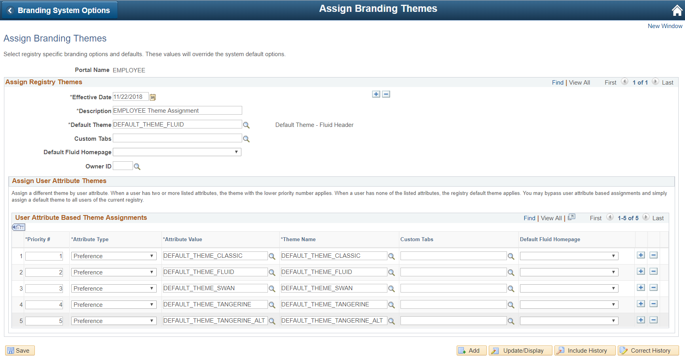Open lookup for Default Theme field
Screen dimensions: 685x357
click(246, 125)
